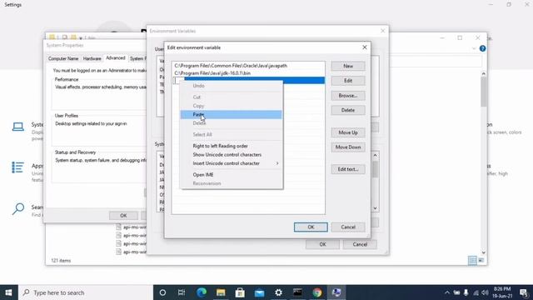The image size is (533, 300).
Task: Click the Move Down button
Action: (x=348, y=147)
